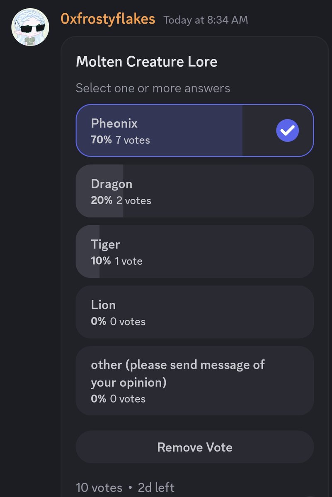This screenshot has height=497, width=332.
Task: Vote for the Tiger option
Action: 194,251
